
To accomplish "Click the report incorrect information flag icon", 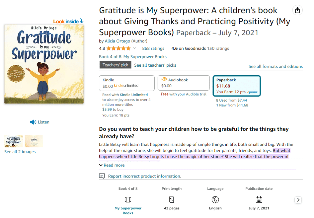I will (102, 176).
